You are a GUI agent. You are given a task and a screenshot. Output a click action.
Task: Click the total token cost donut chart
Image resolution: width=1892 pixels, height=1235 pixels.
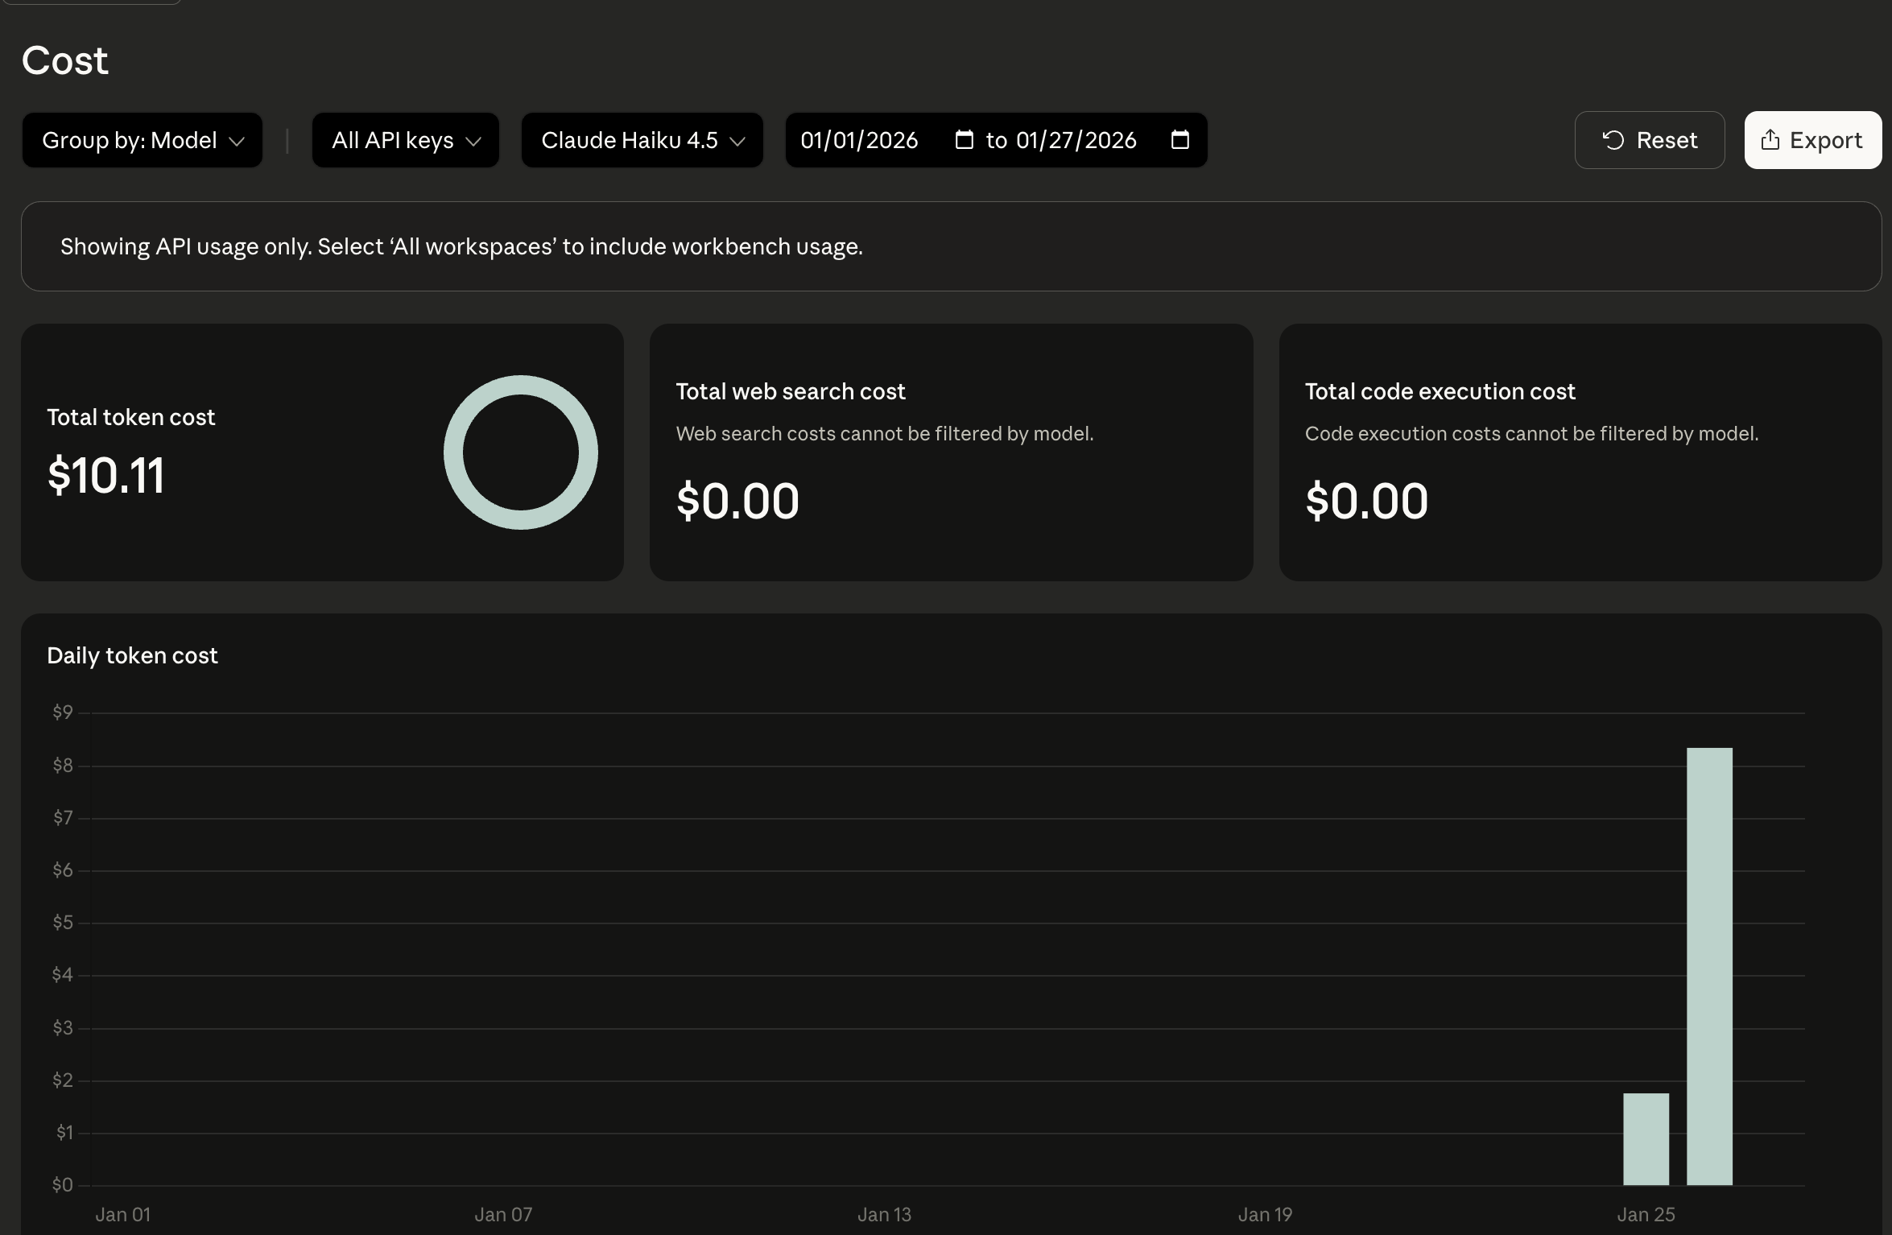pos(520,452)
